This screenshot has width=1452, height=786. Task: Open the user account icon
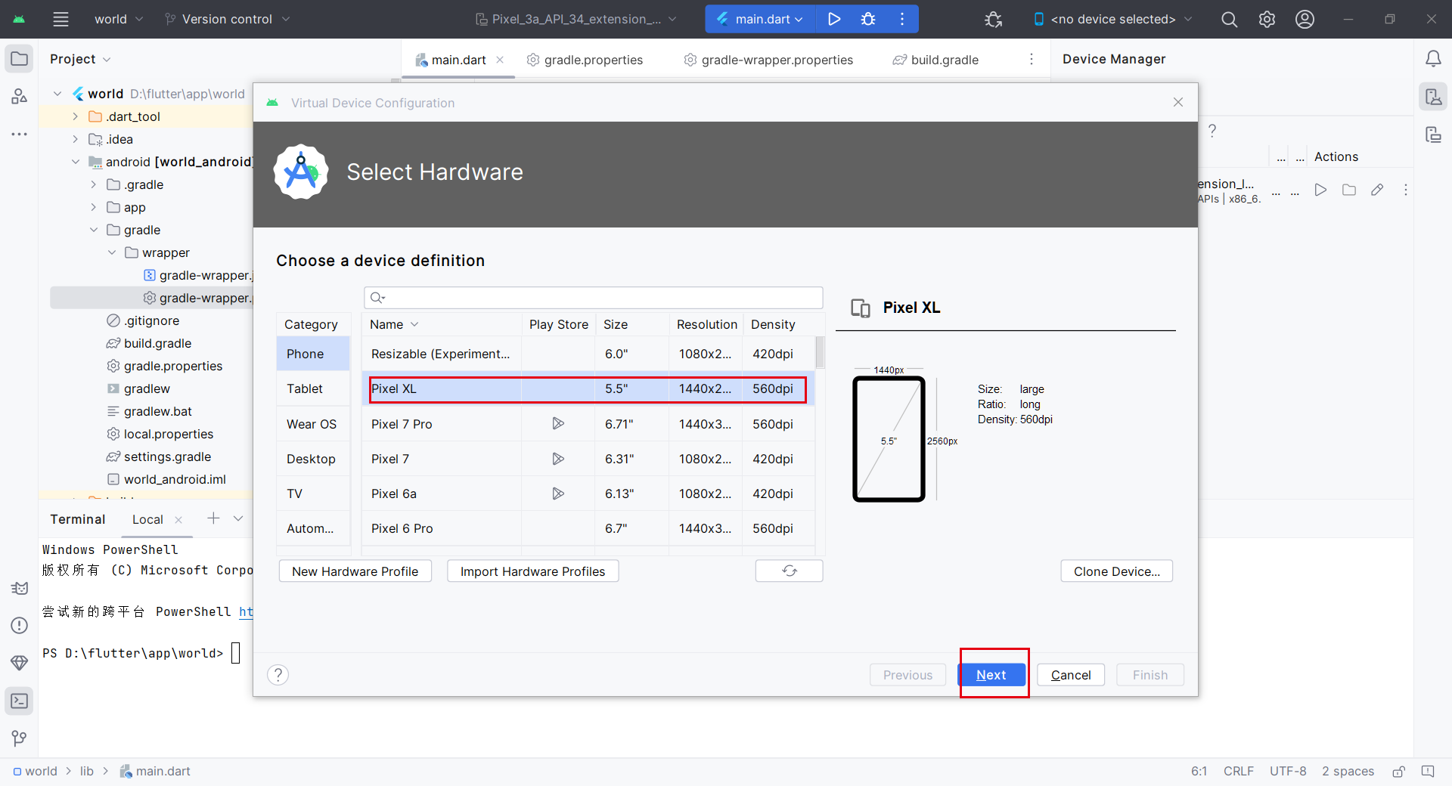1305,19
